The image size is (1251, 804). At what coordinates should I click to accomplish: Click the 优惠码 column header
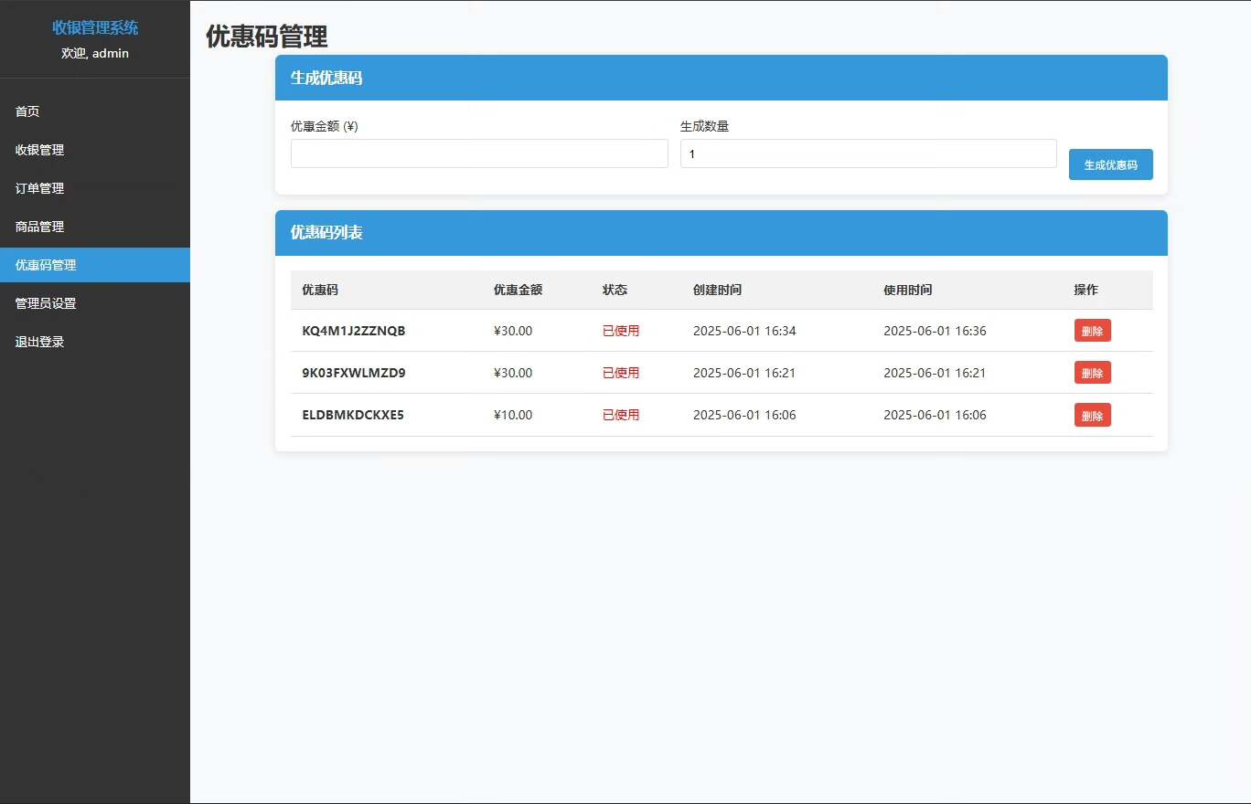320,290
